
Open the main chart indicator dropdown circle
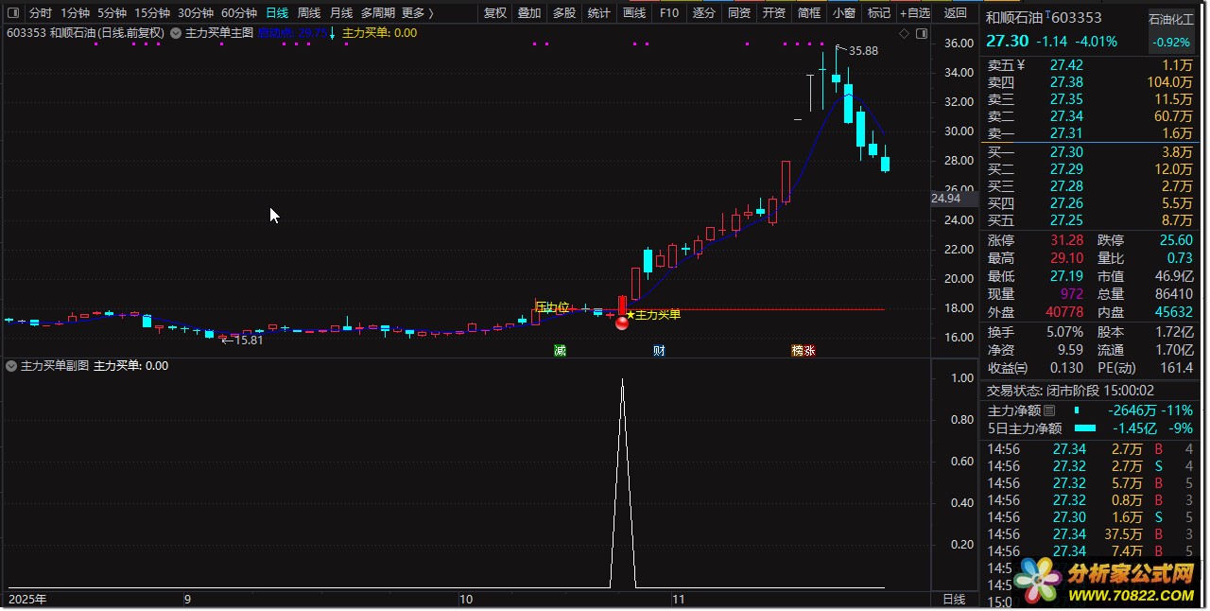coord(176,32)
